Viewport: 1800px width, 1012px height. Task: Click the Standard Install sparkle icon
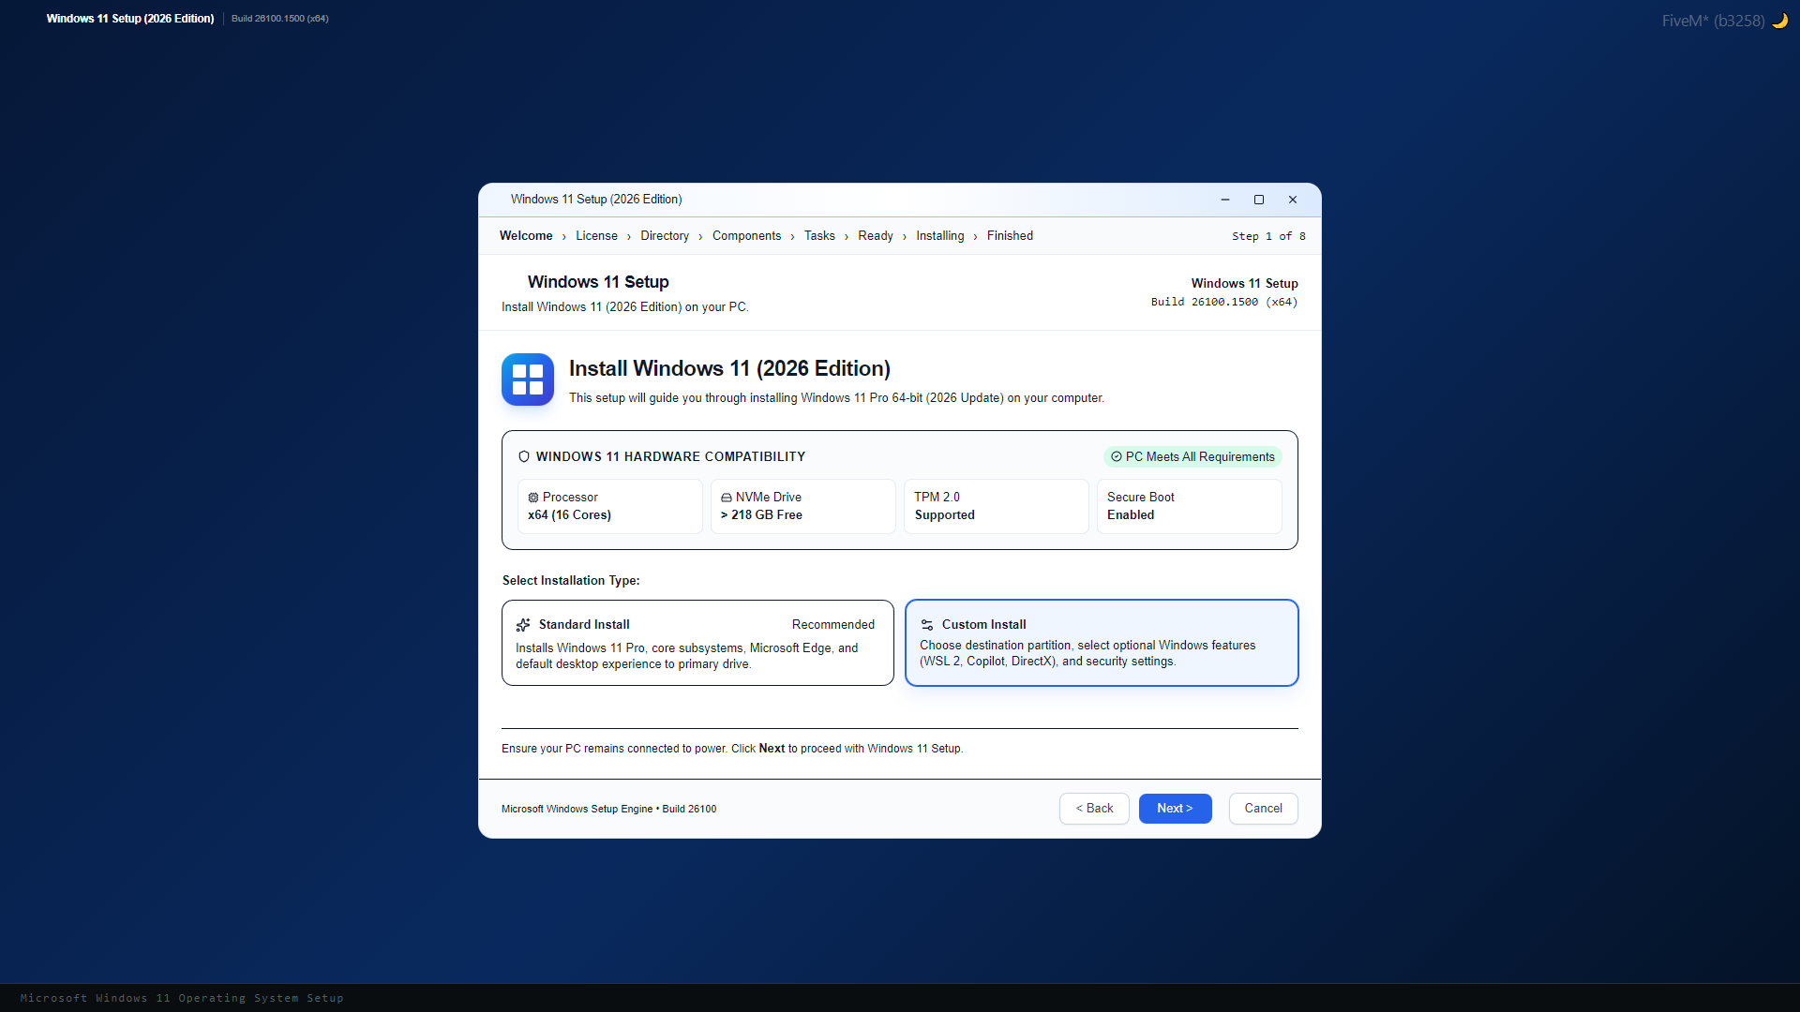[x=523, y=625]
